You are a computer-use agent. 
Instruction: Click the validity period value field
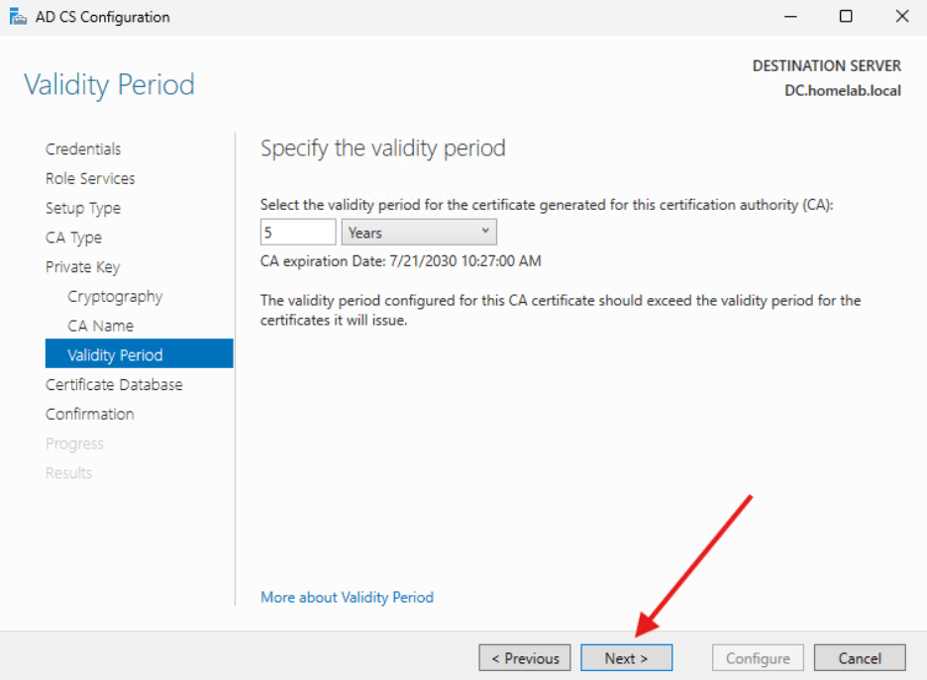[x=297, y=231]
